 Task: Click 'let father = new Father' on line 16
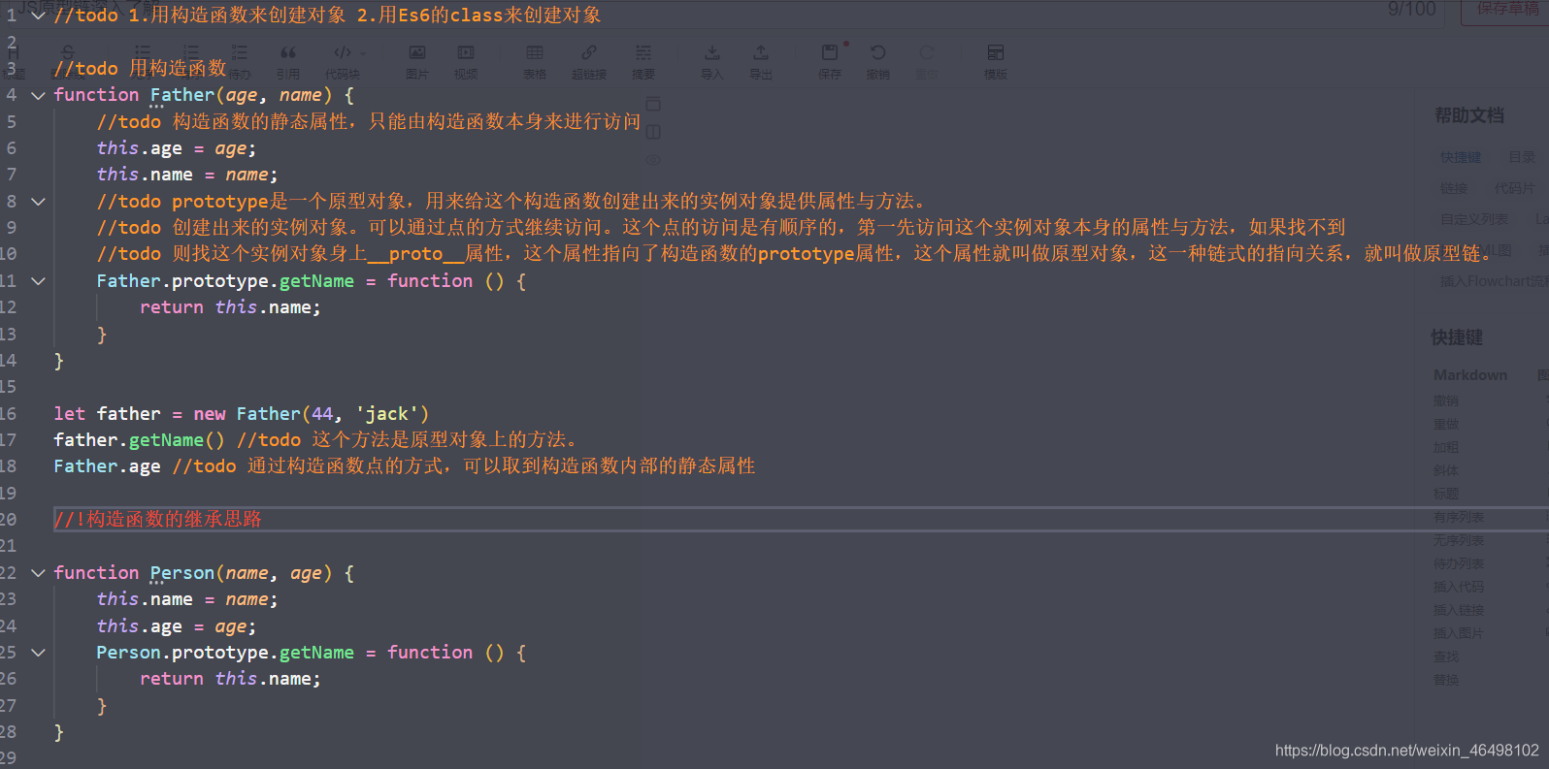click(x=178, y=414)
